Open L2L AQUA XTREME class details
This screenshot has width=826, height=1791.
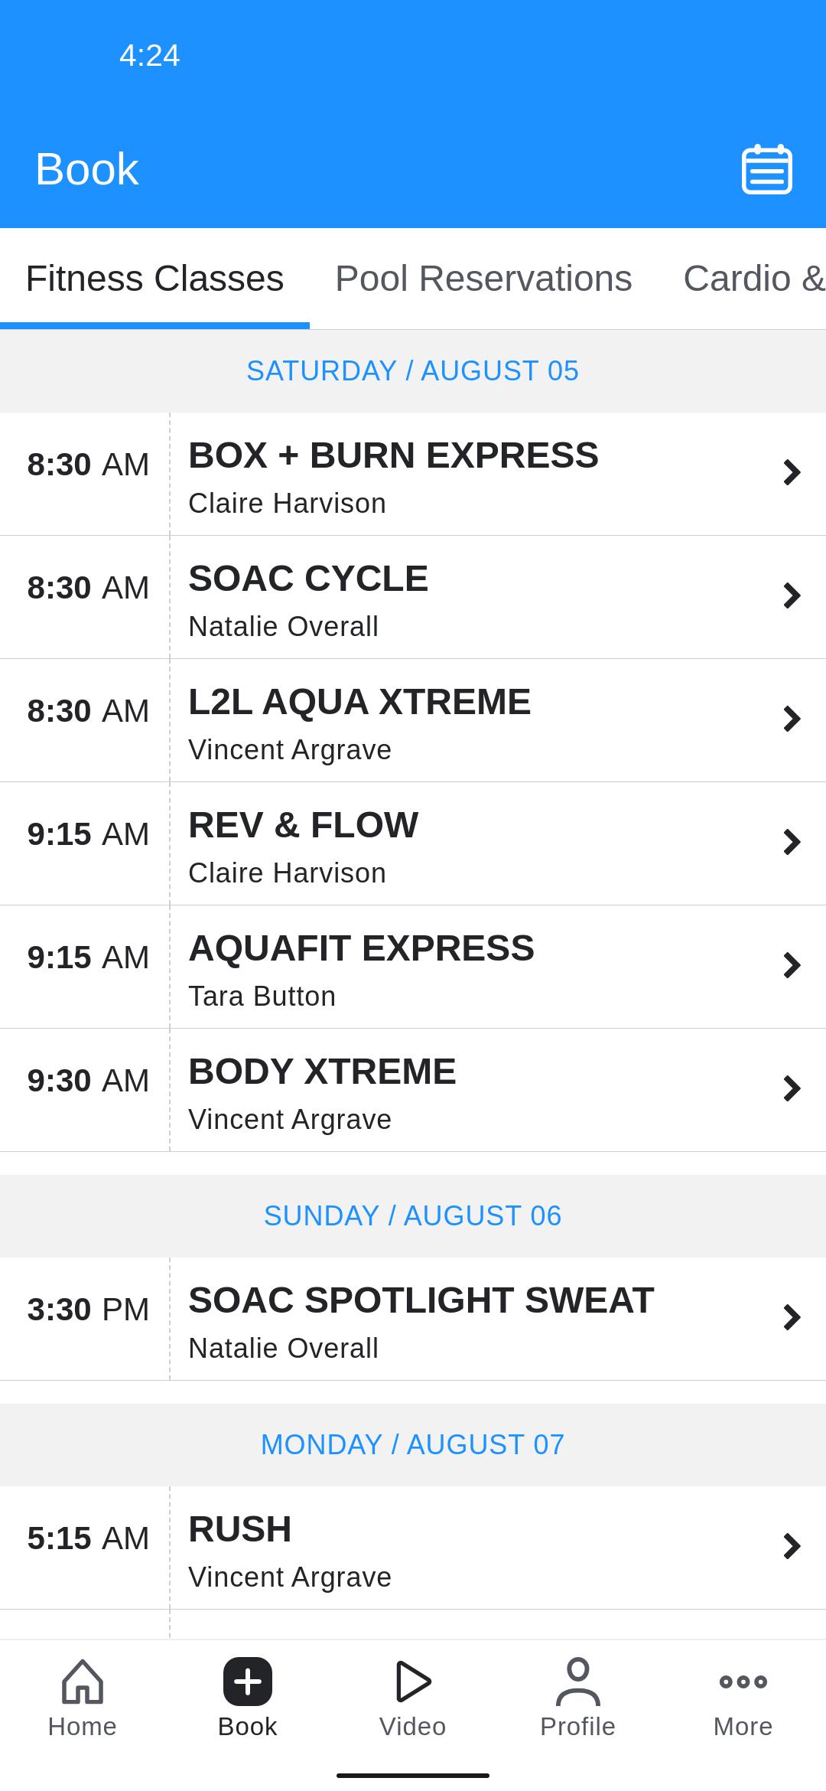413,720
